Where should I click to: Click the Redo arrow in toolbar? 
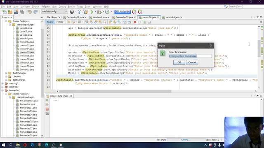coord(35,12)
